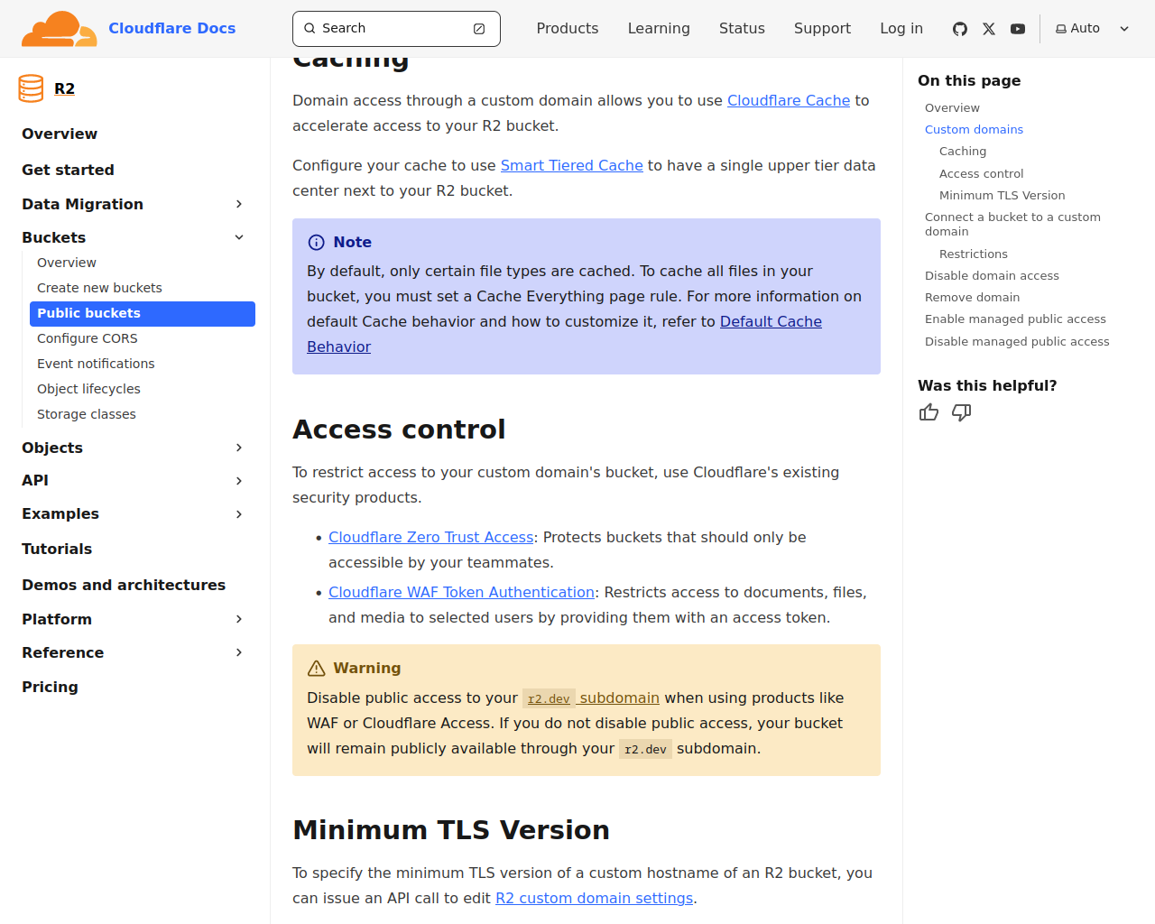Jump to Enable managed public access

(1015, 319)
